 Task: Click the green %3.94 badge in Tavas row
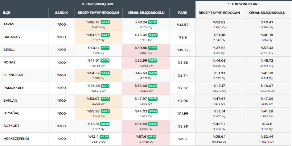(105, 22)
